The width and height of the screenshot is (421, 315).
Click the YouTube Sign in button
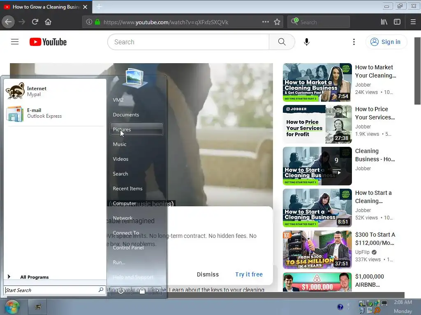point(386,42)
